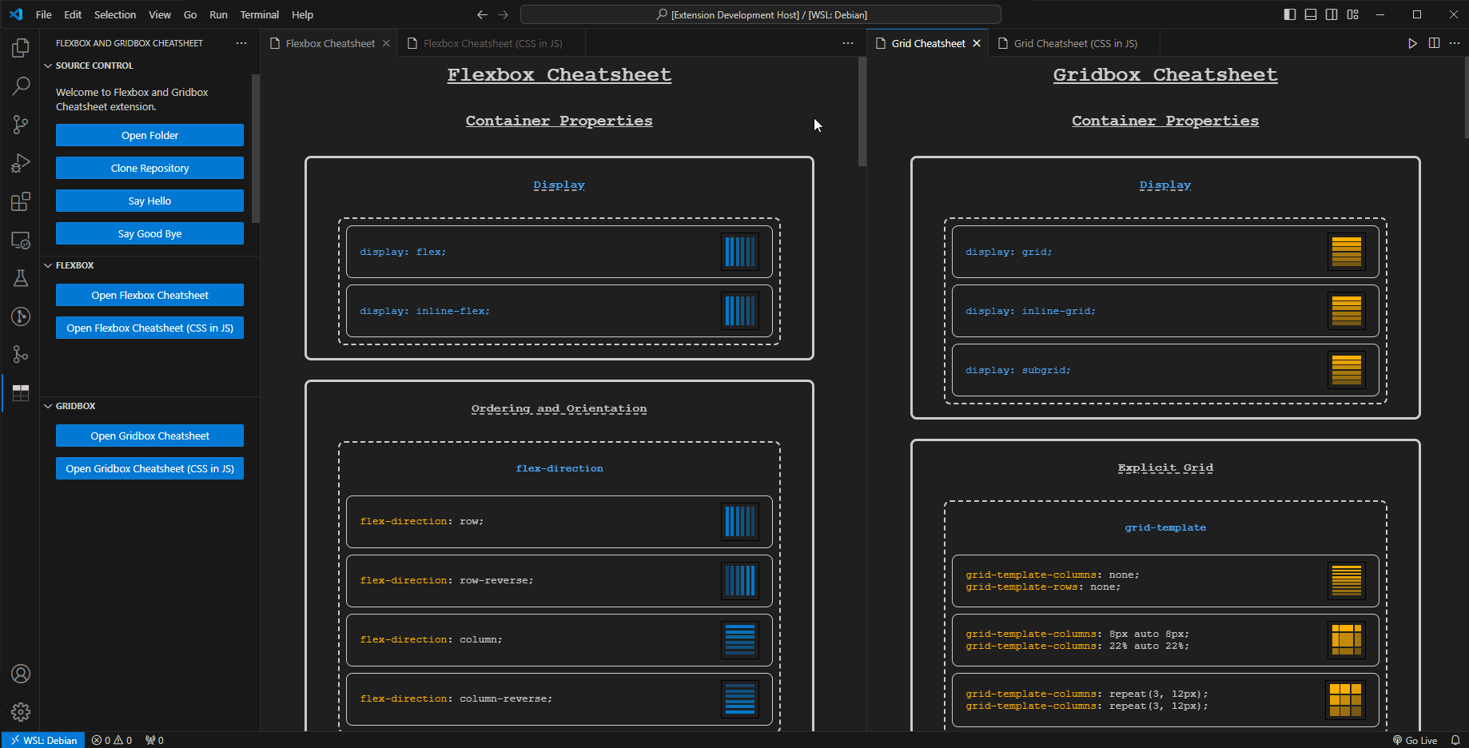Open More Actions for the Grid editor group
1469x748 pixels.
point(1455,43)
